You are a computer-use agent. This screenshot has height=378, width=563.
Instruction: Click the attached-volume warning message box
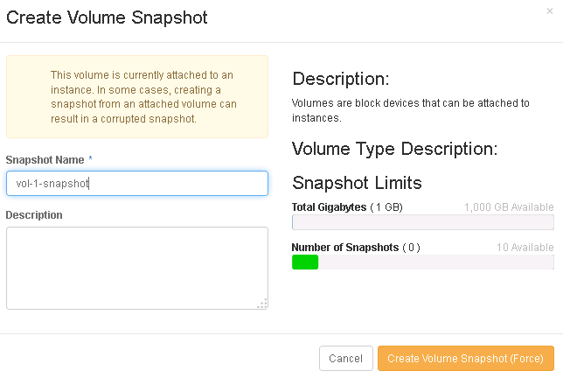[136, 96]
